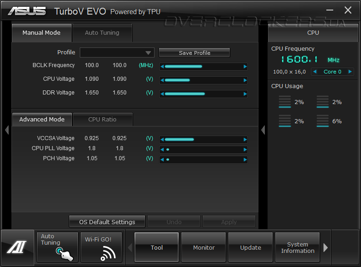
Task: Click the 1600.1 MHz frequency readout
Action: click(310, 59)
